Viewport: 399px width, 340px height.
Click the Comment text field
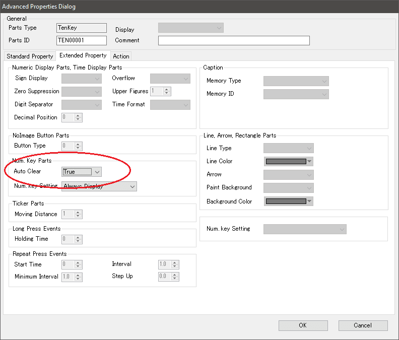[x=234, y=41]
